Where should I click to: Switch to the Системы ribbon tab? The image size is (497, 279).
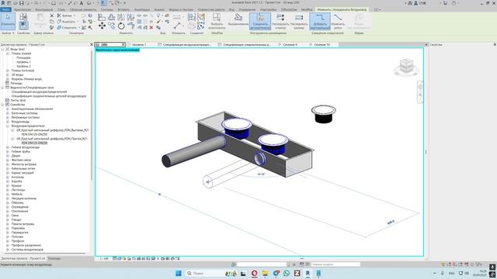[107, 9]
